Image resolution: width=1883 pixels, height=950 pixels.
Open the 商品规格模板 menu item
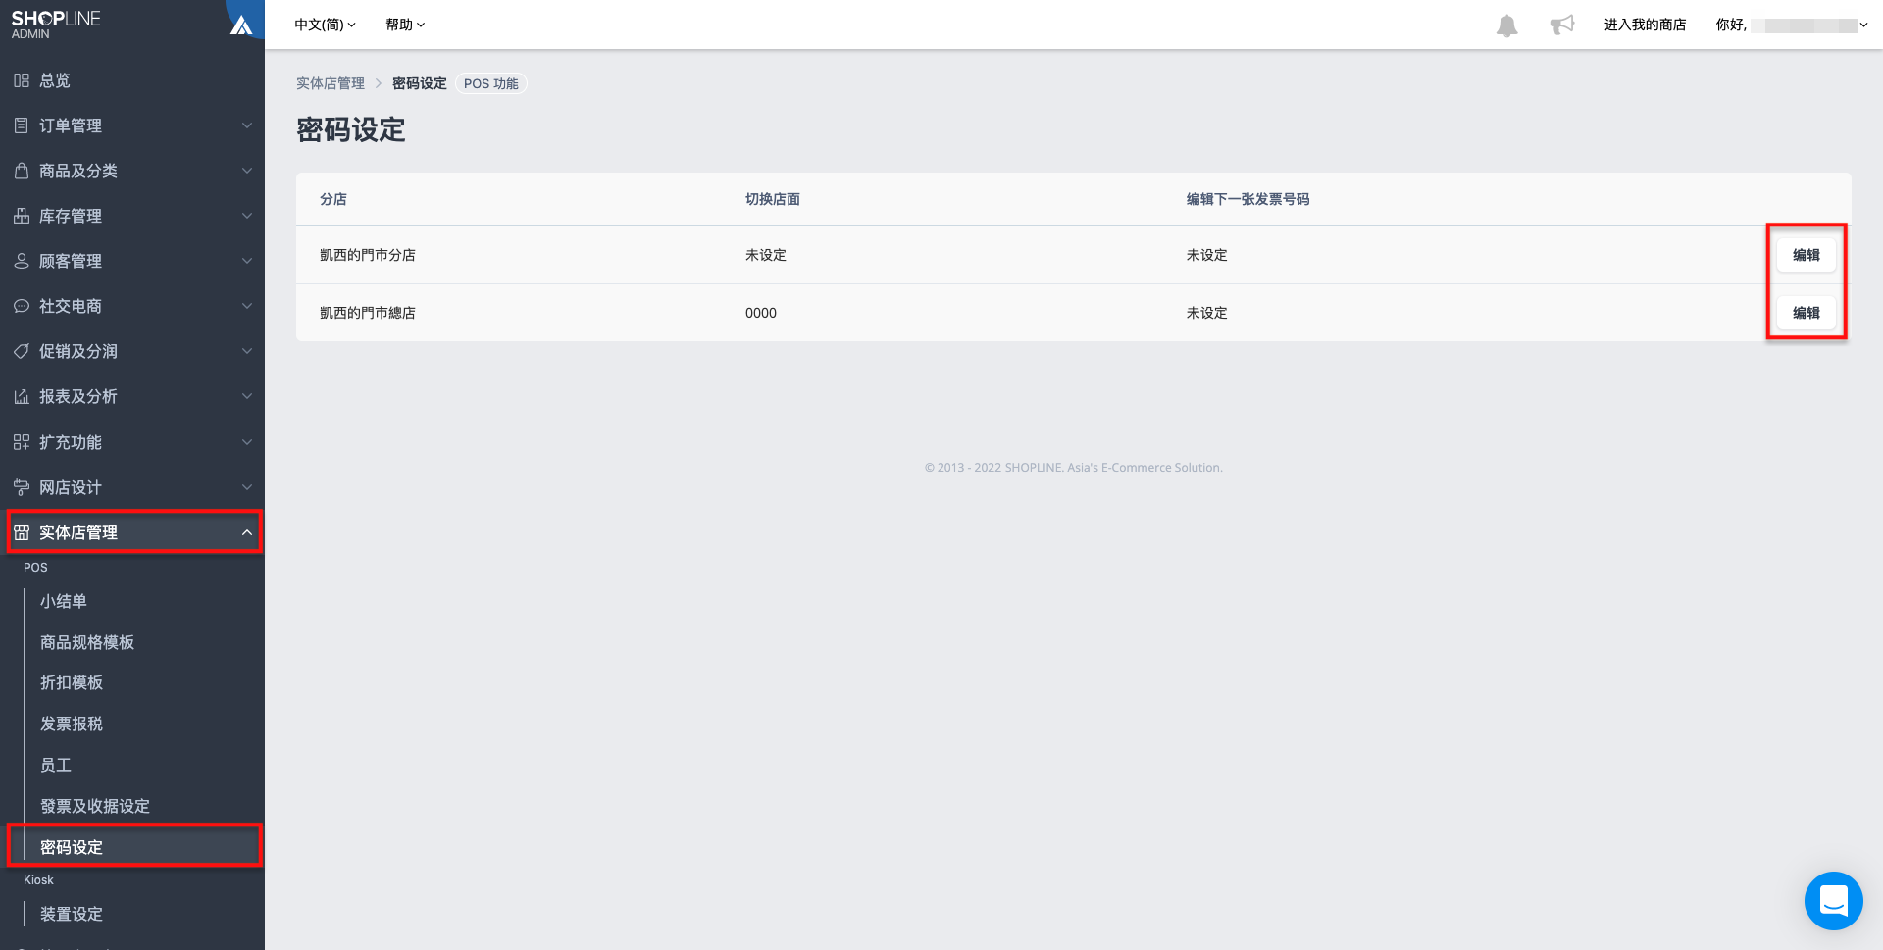click(x=87, y=642)
